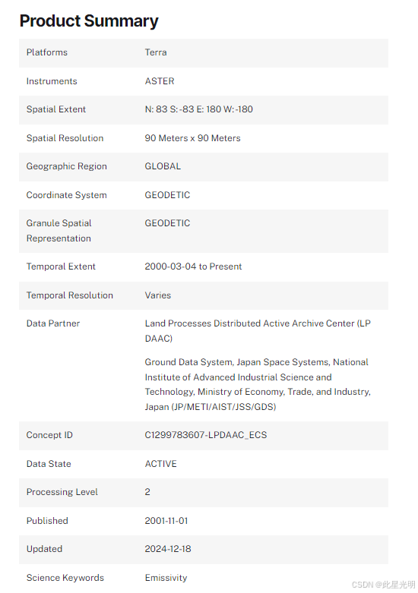Select the Processing Level 2 value
The height and width of the screenshot is (593, 418).
click(x=147, y=492)
